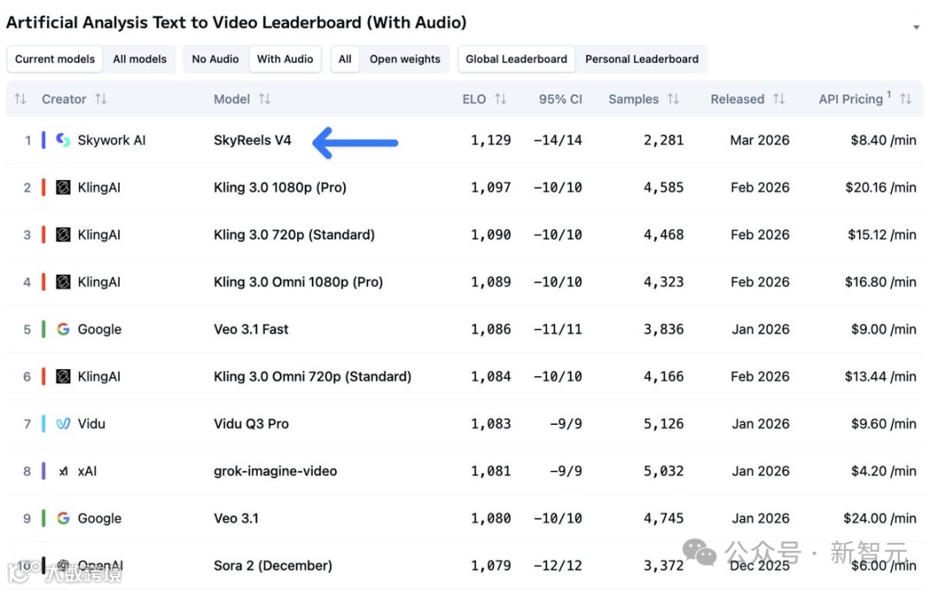
Task: Click the Model column header
Action: pos(232,99)
